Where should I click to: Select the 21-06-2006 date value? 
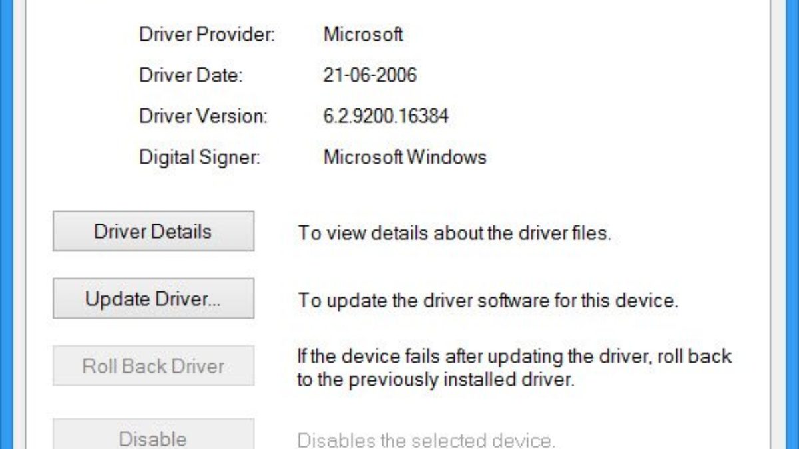(x=370, y=75)
